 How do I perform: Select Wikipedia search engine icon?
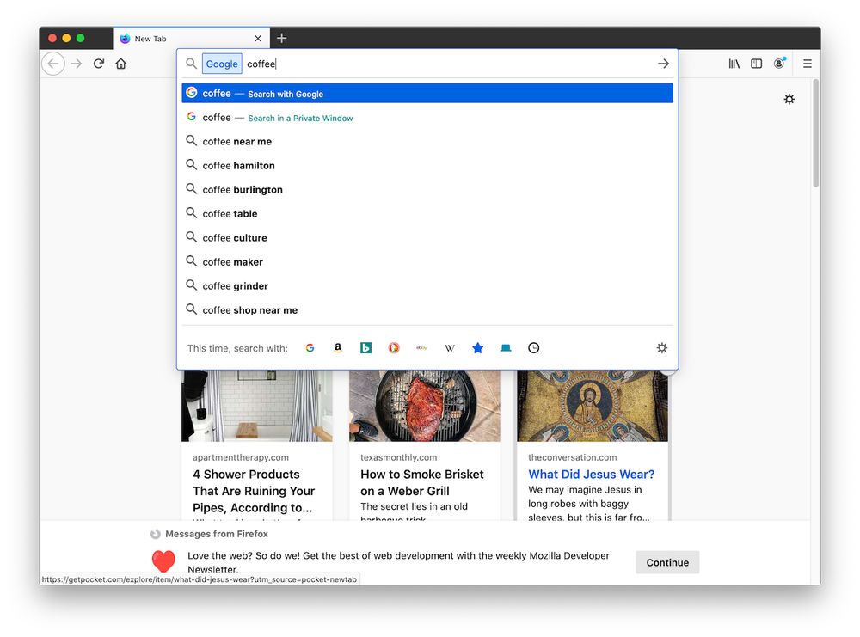pos(450,348)
